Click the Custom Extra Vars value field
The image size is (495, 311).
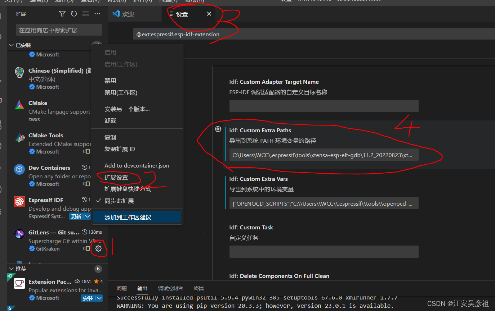(x=324, y=203)
